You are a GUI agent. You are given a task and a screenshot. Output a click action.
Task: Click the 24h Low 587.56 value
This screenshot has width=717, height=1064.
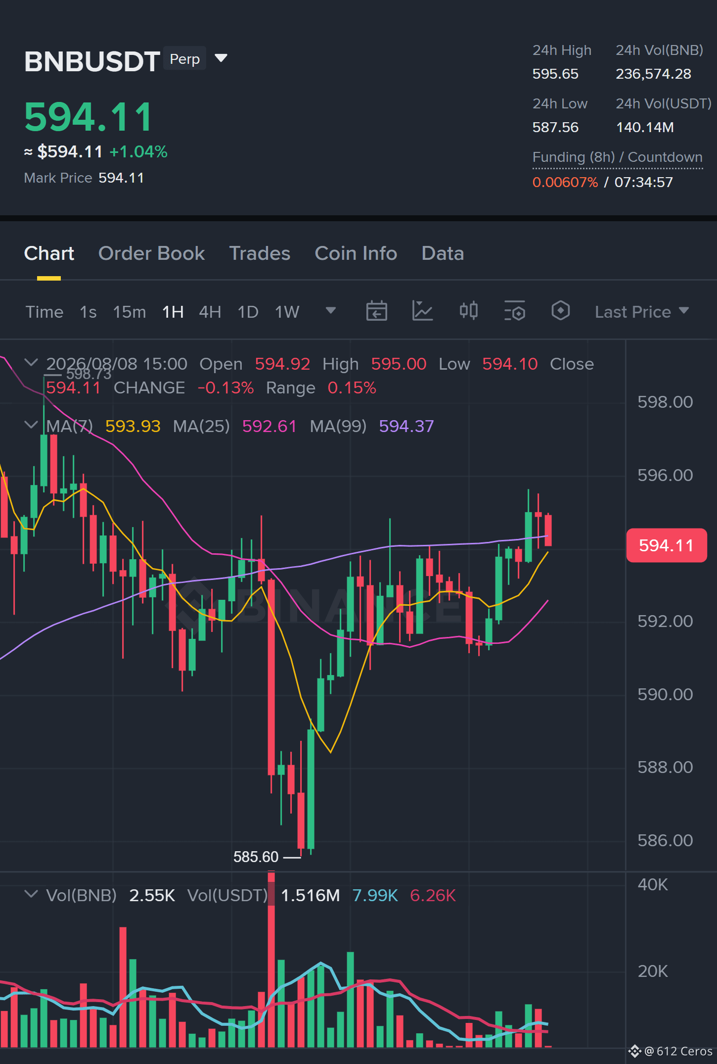555,127
